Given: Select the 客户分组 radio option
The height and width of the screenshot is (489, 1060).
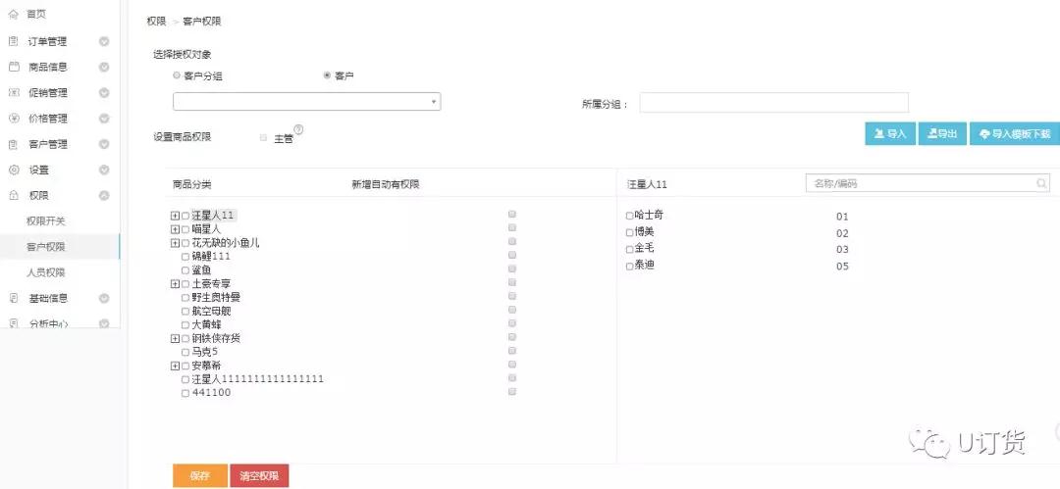Looking at the screenshot, I should click(x=177, y=75).
